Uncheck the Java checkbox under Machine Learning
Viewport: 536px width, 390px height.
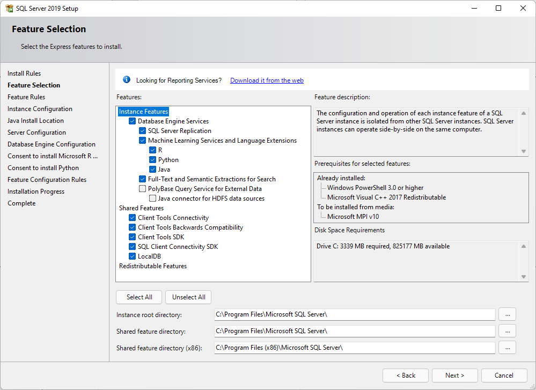[153, 169]
